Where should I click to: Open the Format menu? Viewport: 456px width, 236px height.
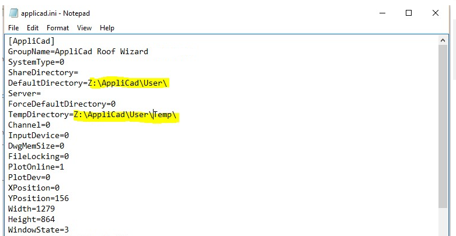click(58, 28)
